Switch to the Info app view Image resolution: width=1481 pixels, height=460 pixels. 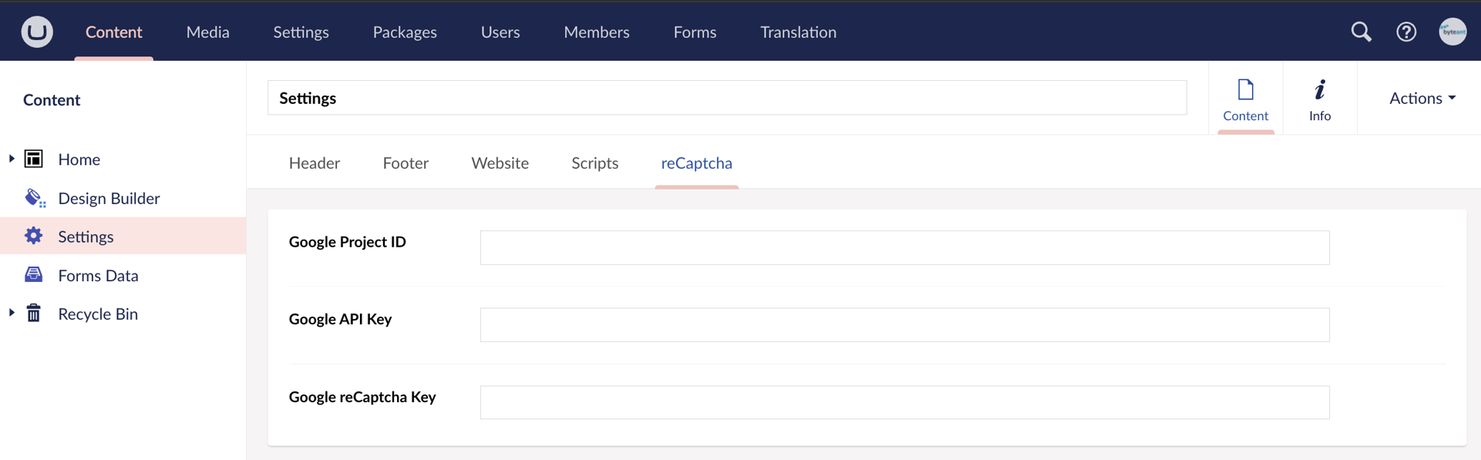pyautogui.click(x=1319, y=99)
